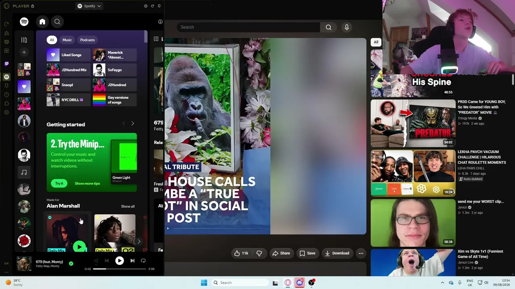Open the Liked Songs tile

tap(69, 55)
